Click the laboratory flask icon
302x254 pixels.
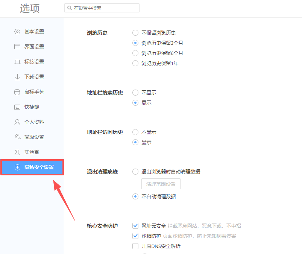coord(17,152)
